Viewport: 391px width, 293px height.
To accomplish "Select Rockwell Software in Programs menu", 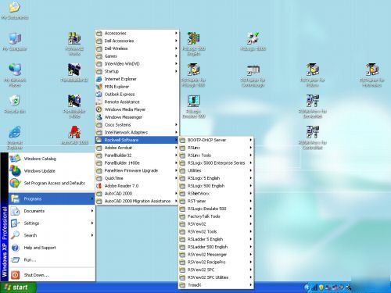I will click(137, 140).
